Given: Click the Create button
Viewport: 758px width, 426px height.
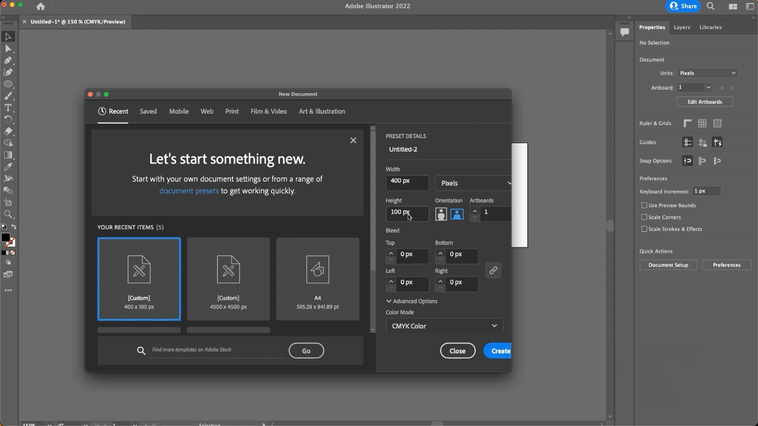Looking at the screenshot, I should pos(497,351).
